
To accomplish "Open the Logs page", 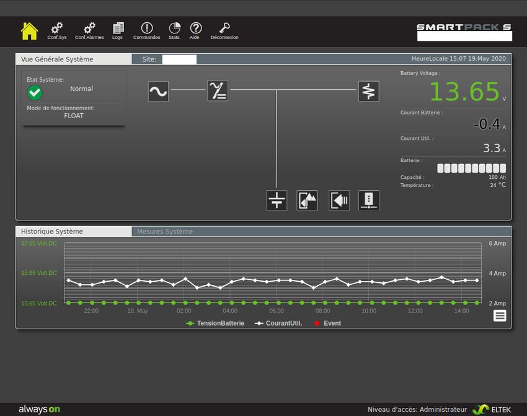I will pos(118,30).
